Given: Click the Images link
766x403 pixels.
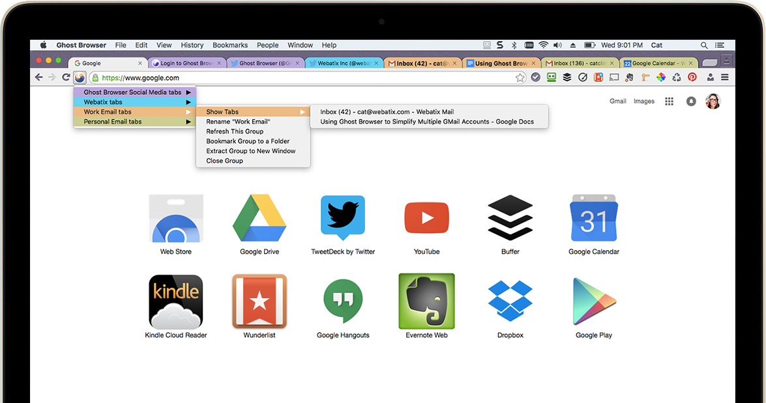Looking at the screenshot, I should (644, 102).
